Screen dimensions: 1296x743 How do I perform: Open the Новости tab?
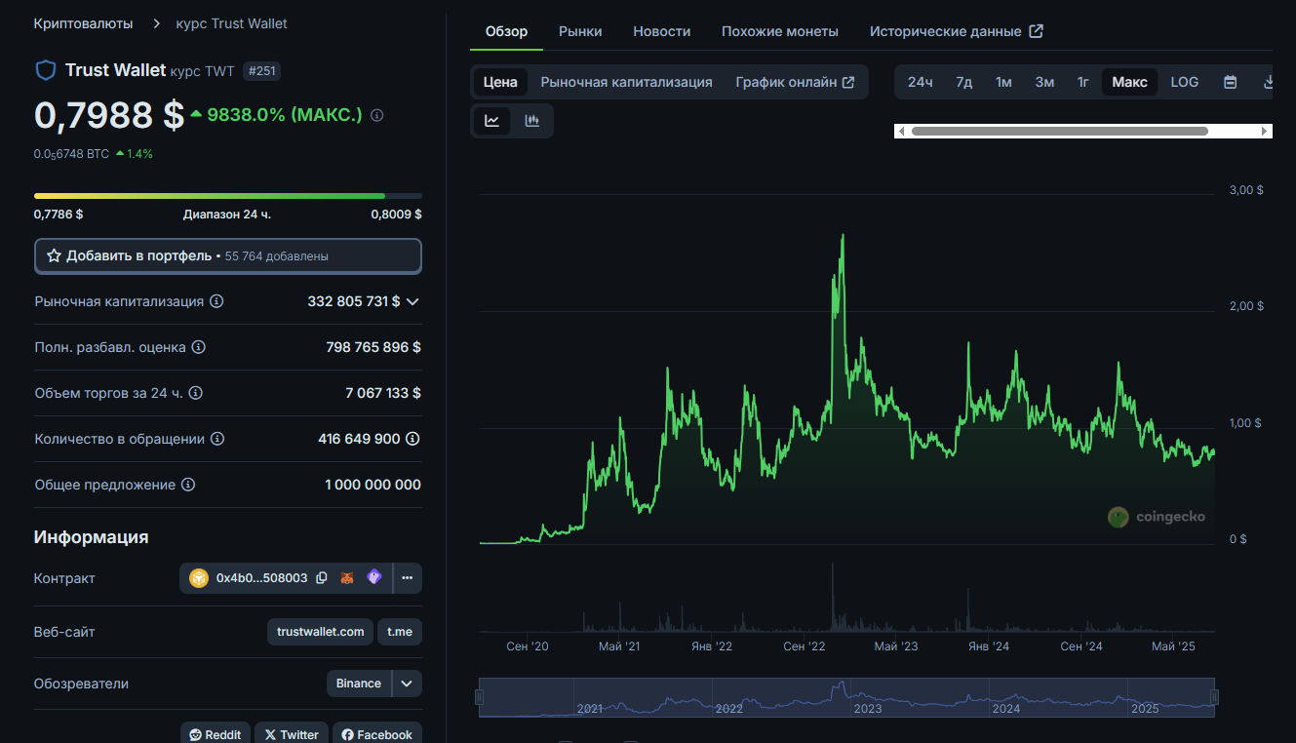pos(662,31)
